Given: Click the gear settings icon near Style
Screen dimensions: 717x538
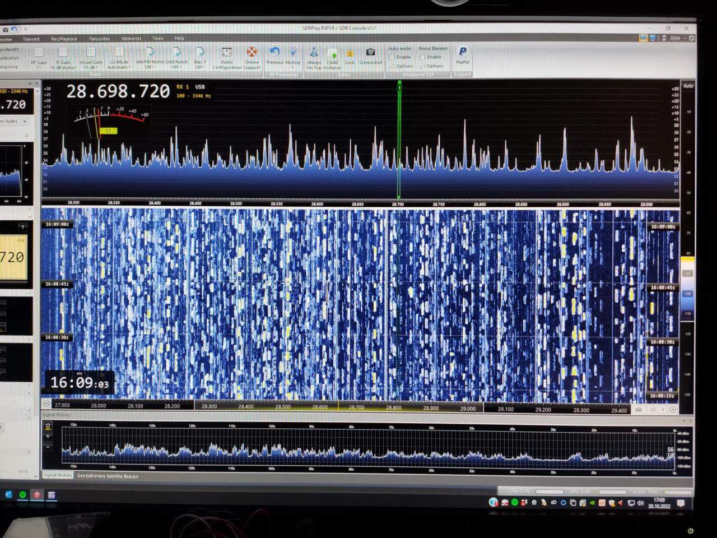Looking at the screenshot, I should point(692,38).
